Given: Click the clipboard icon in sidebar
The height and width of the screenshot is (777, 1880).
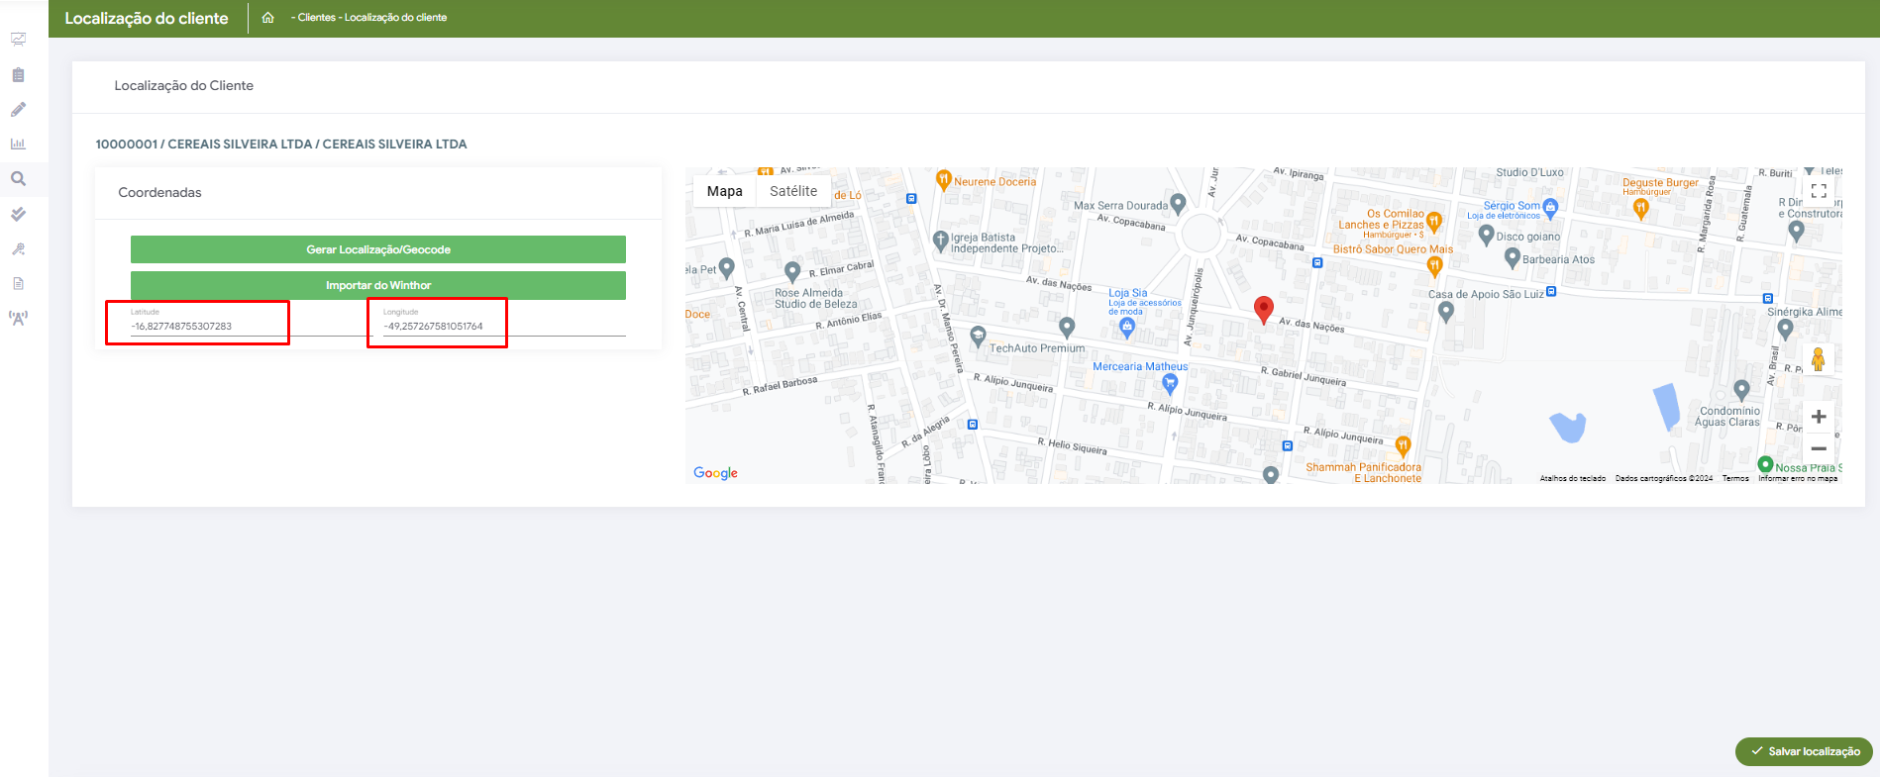Looking at the screenshot, I should (18, 75).
